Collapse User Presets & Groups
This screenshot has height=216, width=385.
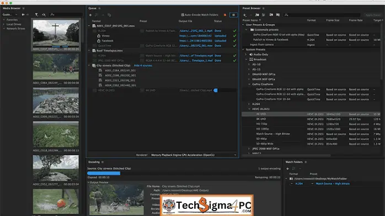pyautogui.click(x=243, y=25)
